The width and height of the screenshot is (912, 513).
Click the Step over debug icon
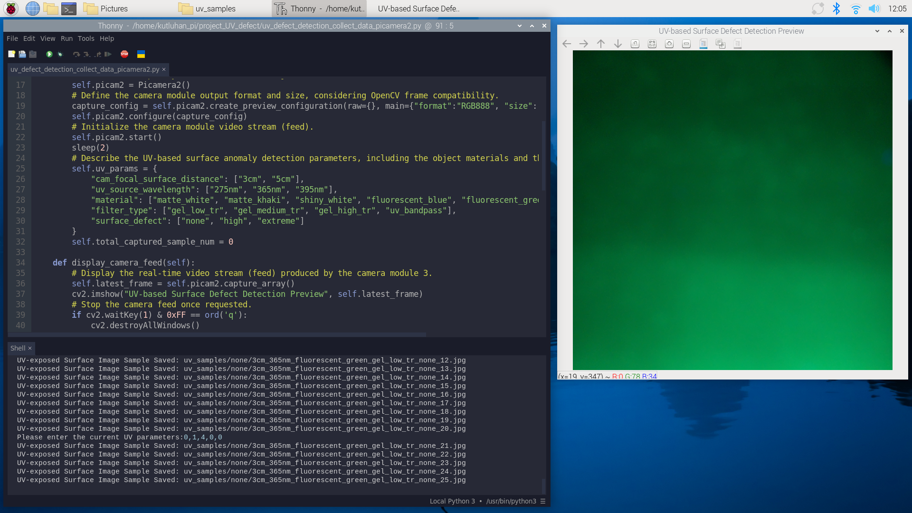coord(76,54)
